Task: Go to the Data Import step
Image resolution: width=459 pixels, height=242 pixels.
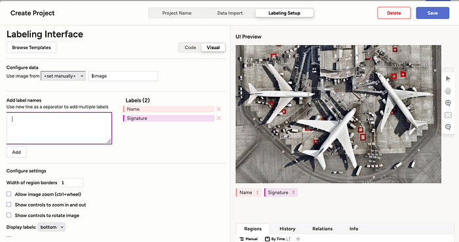Action: (229, 13)
